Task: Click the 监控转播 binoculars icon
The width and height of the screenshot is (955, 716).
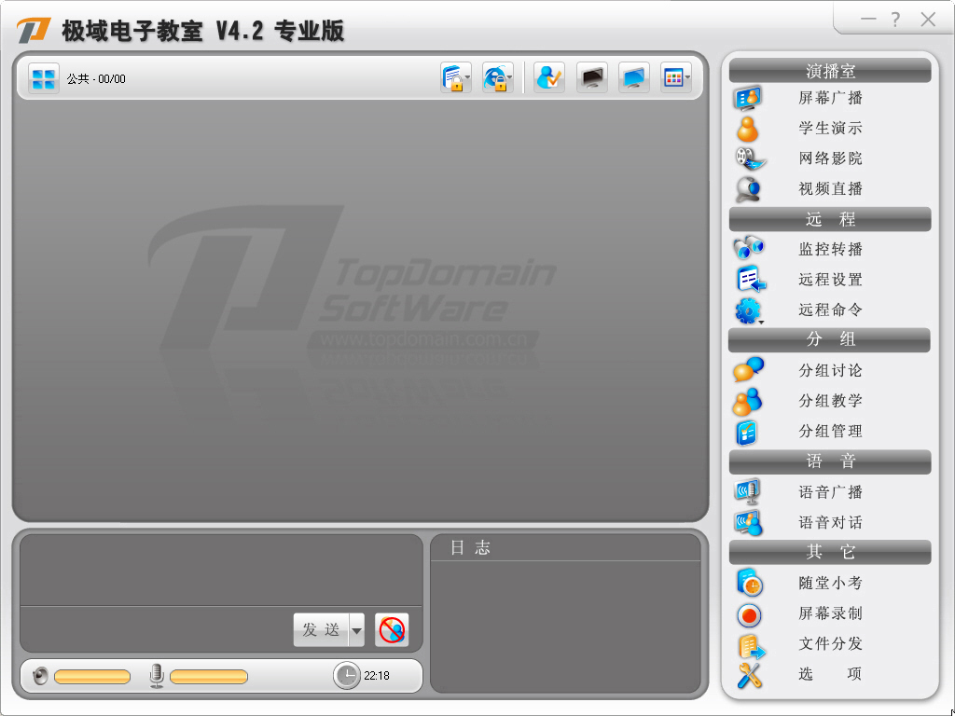Action: pyautogui.click(x=749, y=248)
